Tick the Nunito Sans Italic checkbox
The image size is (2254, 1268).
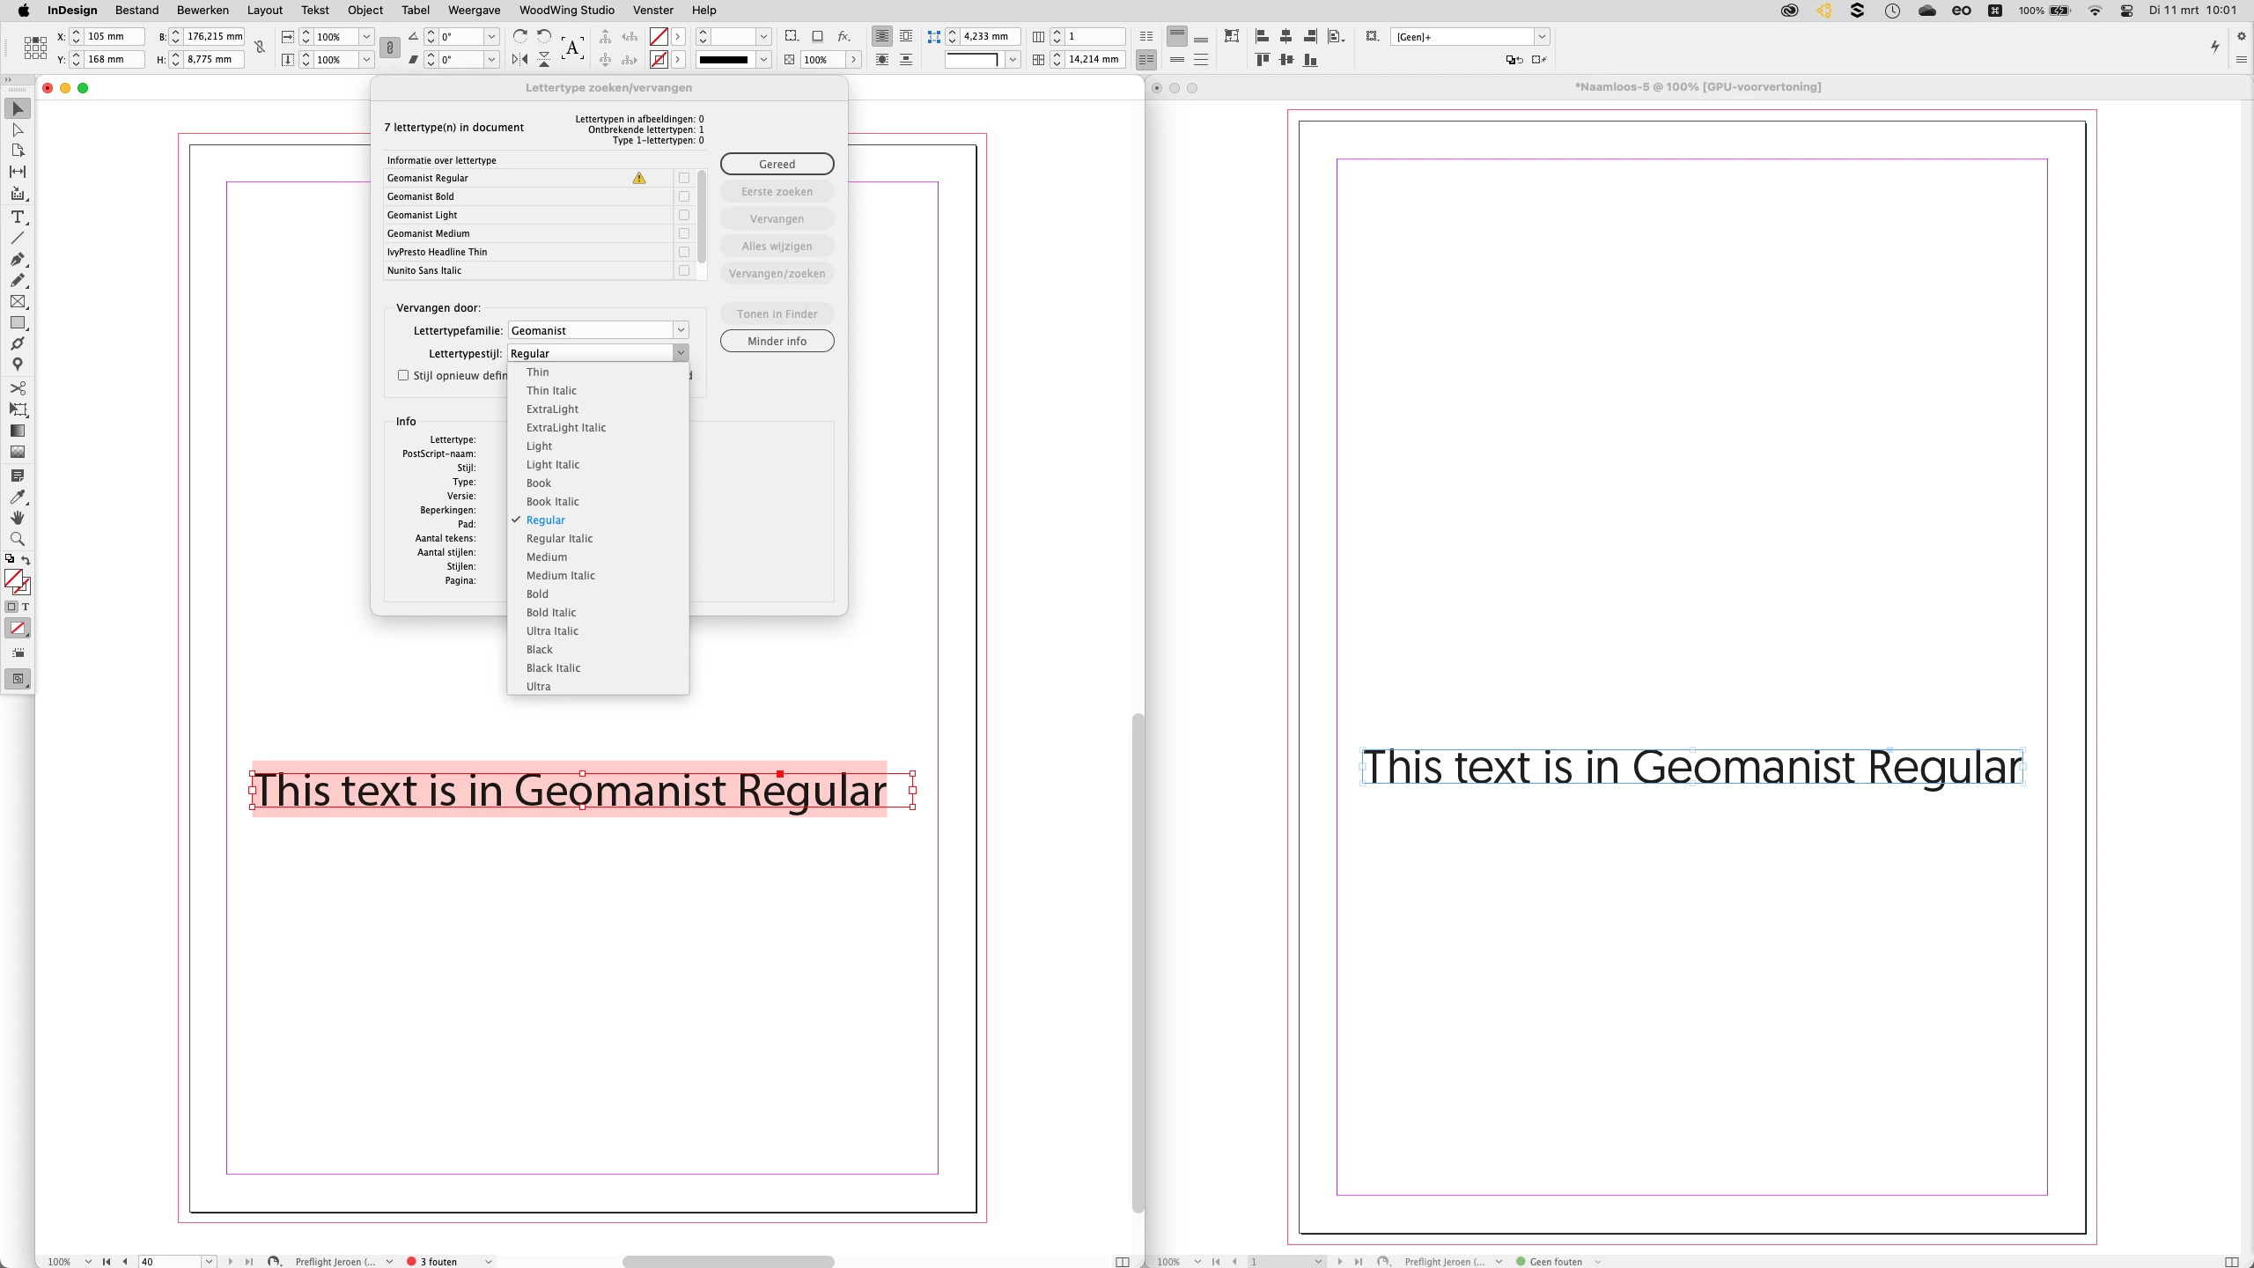684,270
